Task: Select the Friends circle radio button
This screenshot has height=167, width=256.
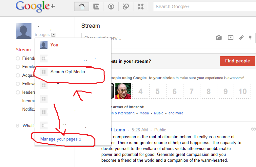Action: point(18,58)
